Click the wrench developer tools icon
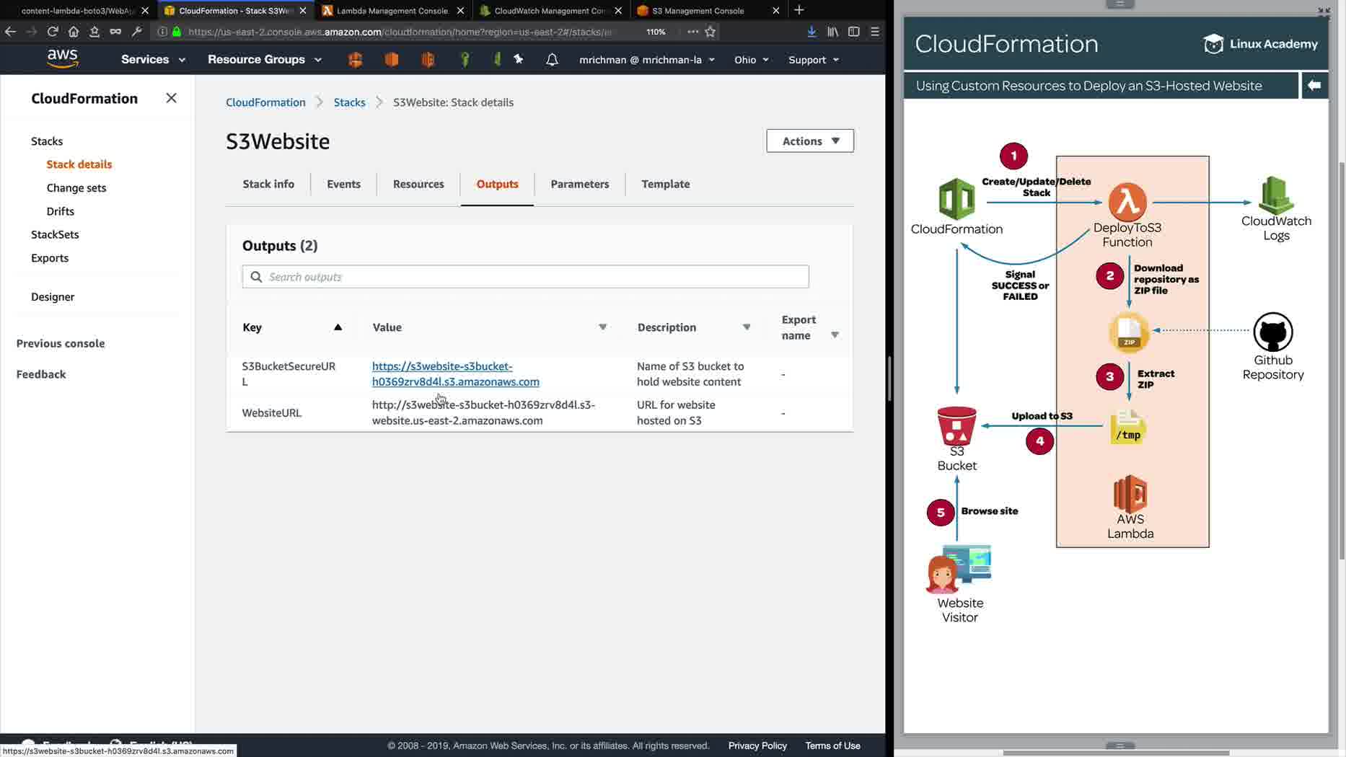 coord(136,32)
